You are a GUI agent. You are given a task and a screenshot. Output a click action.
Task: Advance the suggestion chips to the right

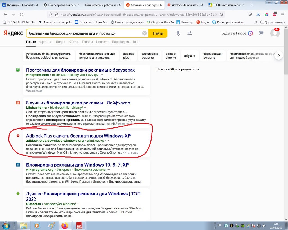(279, 55)
